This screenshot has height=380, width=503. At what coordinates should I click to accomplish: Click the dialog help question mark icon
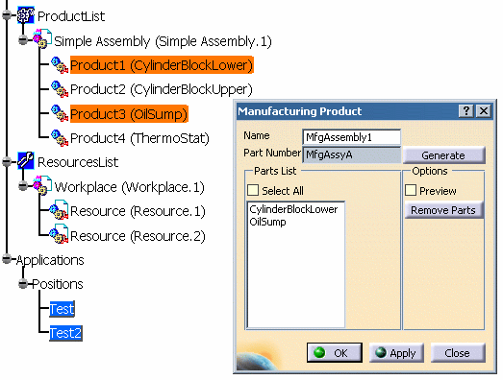coord(466,111)
